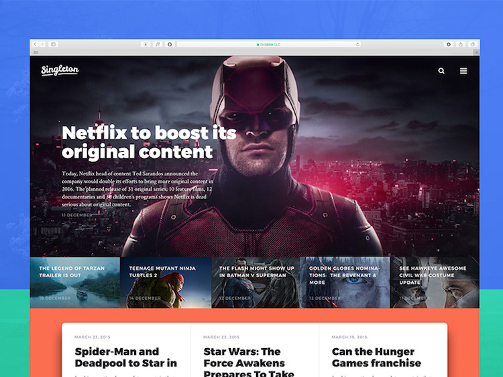Click the 11 December date under the Netflix article
Image resolution: width=503 pixels, height=377 pixels.
(77, 215)
